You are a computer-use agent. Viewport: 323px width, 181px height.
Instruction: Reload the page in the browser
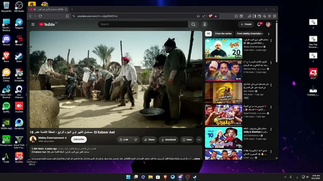point(40,16)
